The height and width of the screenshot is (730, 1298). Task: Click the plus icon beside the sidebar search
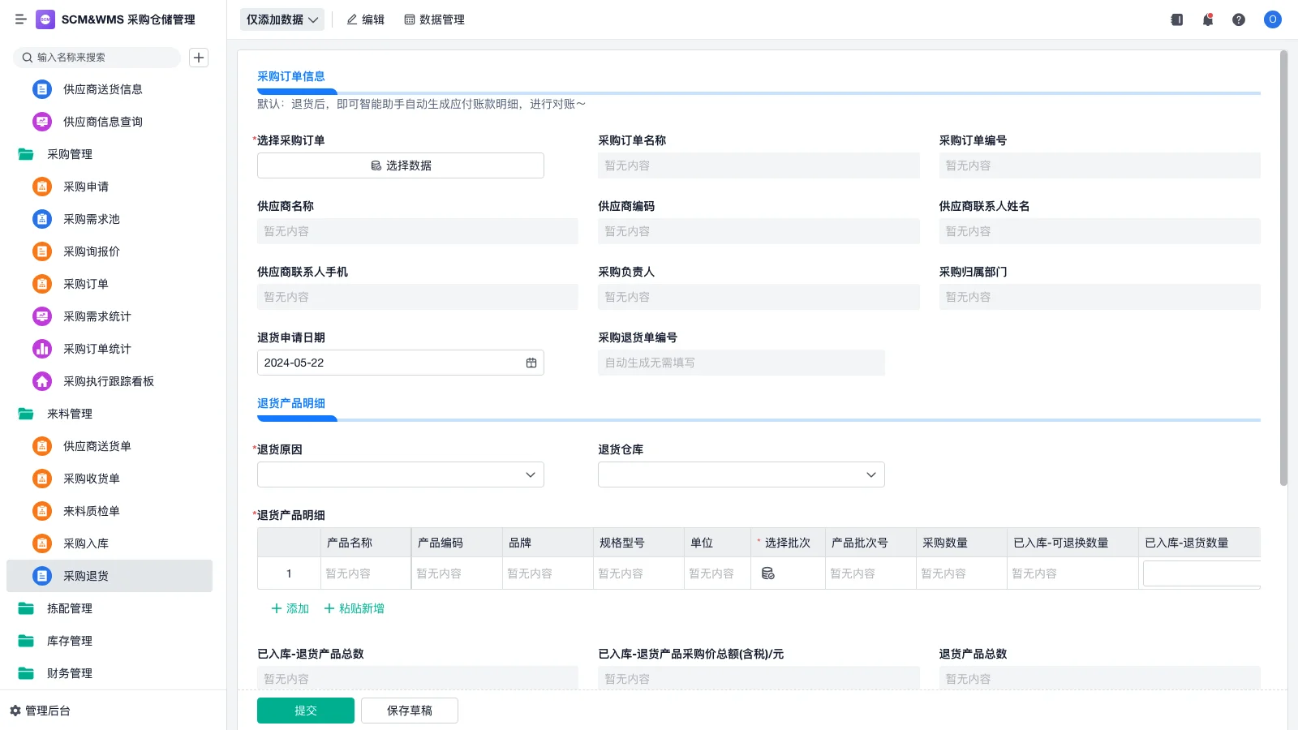pos(199,58)
